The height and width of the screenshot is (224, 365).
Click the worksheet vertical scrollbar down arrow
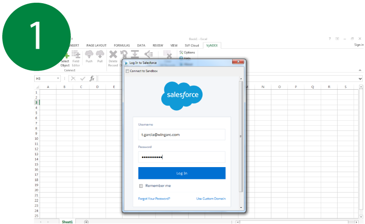(x=361, y=217)
